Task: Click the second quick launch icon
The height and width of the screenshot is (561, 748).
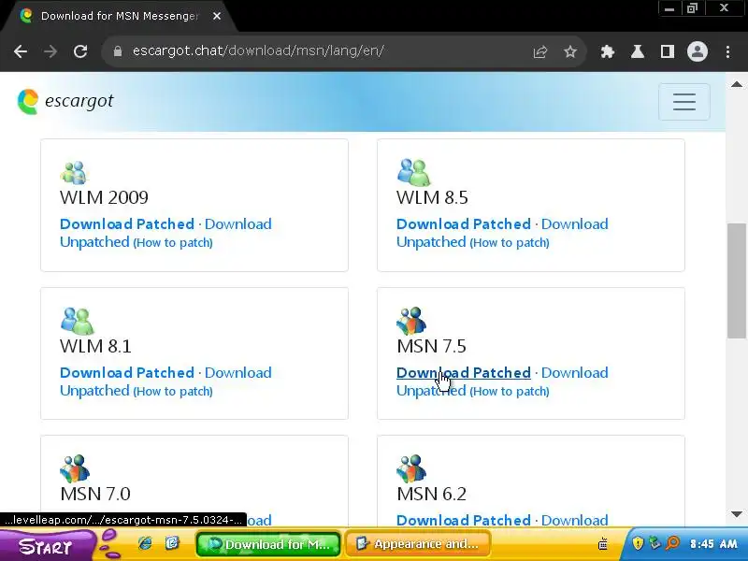Action: tap(172, 543)
